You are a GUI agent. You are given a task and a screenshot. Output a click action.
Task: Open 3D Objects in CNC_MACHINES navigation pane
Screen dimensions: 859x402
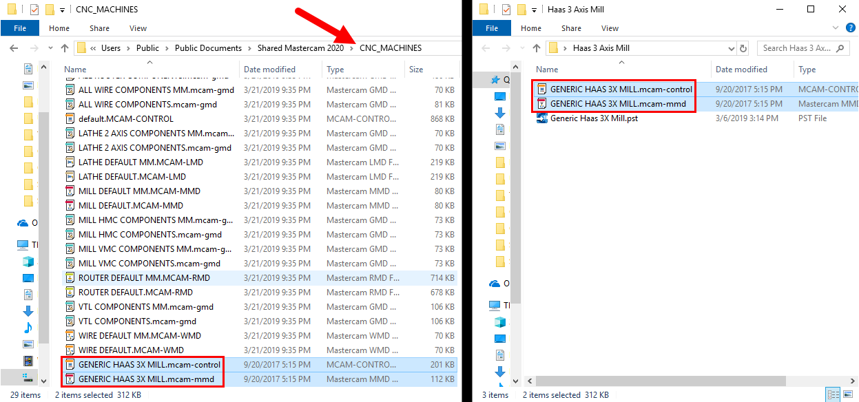[x=28, y=262]
